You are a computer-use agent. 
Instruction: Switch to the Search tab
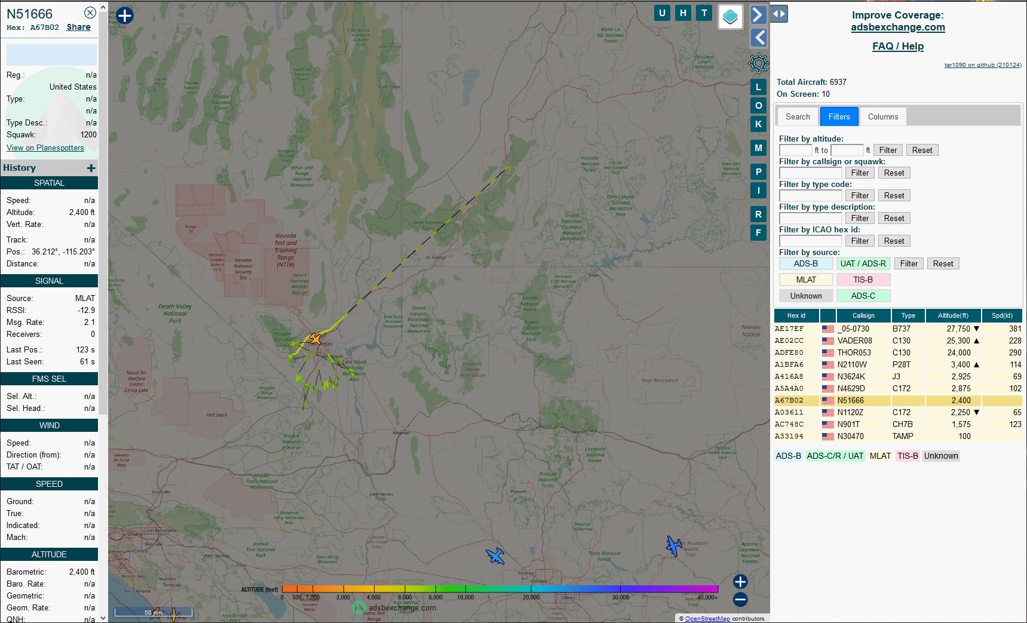798,116
